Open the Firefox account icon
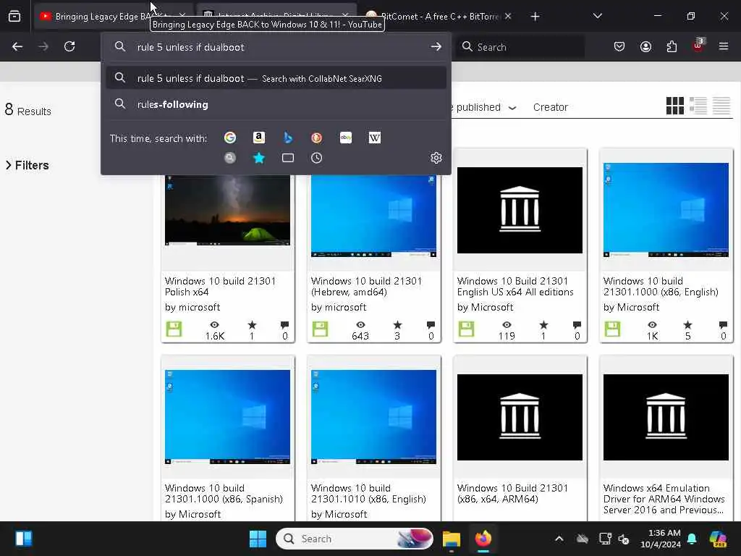The width and height of the screenshot is (741, 556). [645, 46]
